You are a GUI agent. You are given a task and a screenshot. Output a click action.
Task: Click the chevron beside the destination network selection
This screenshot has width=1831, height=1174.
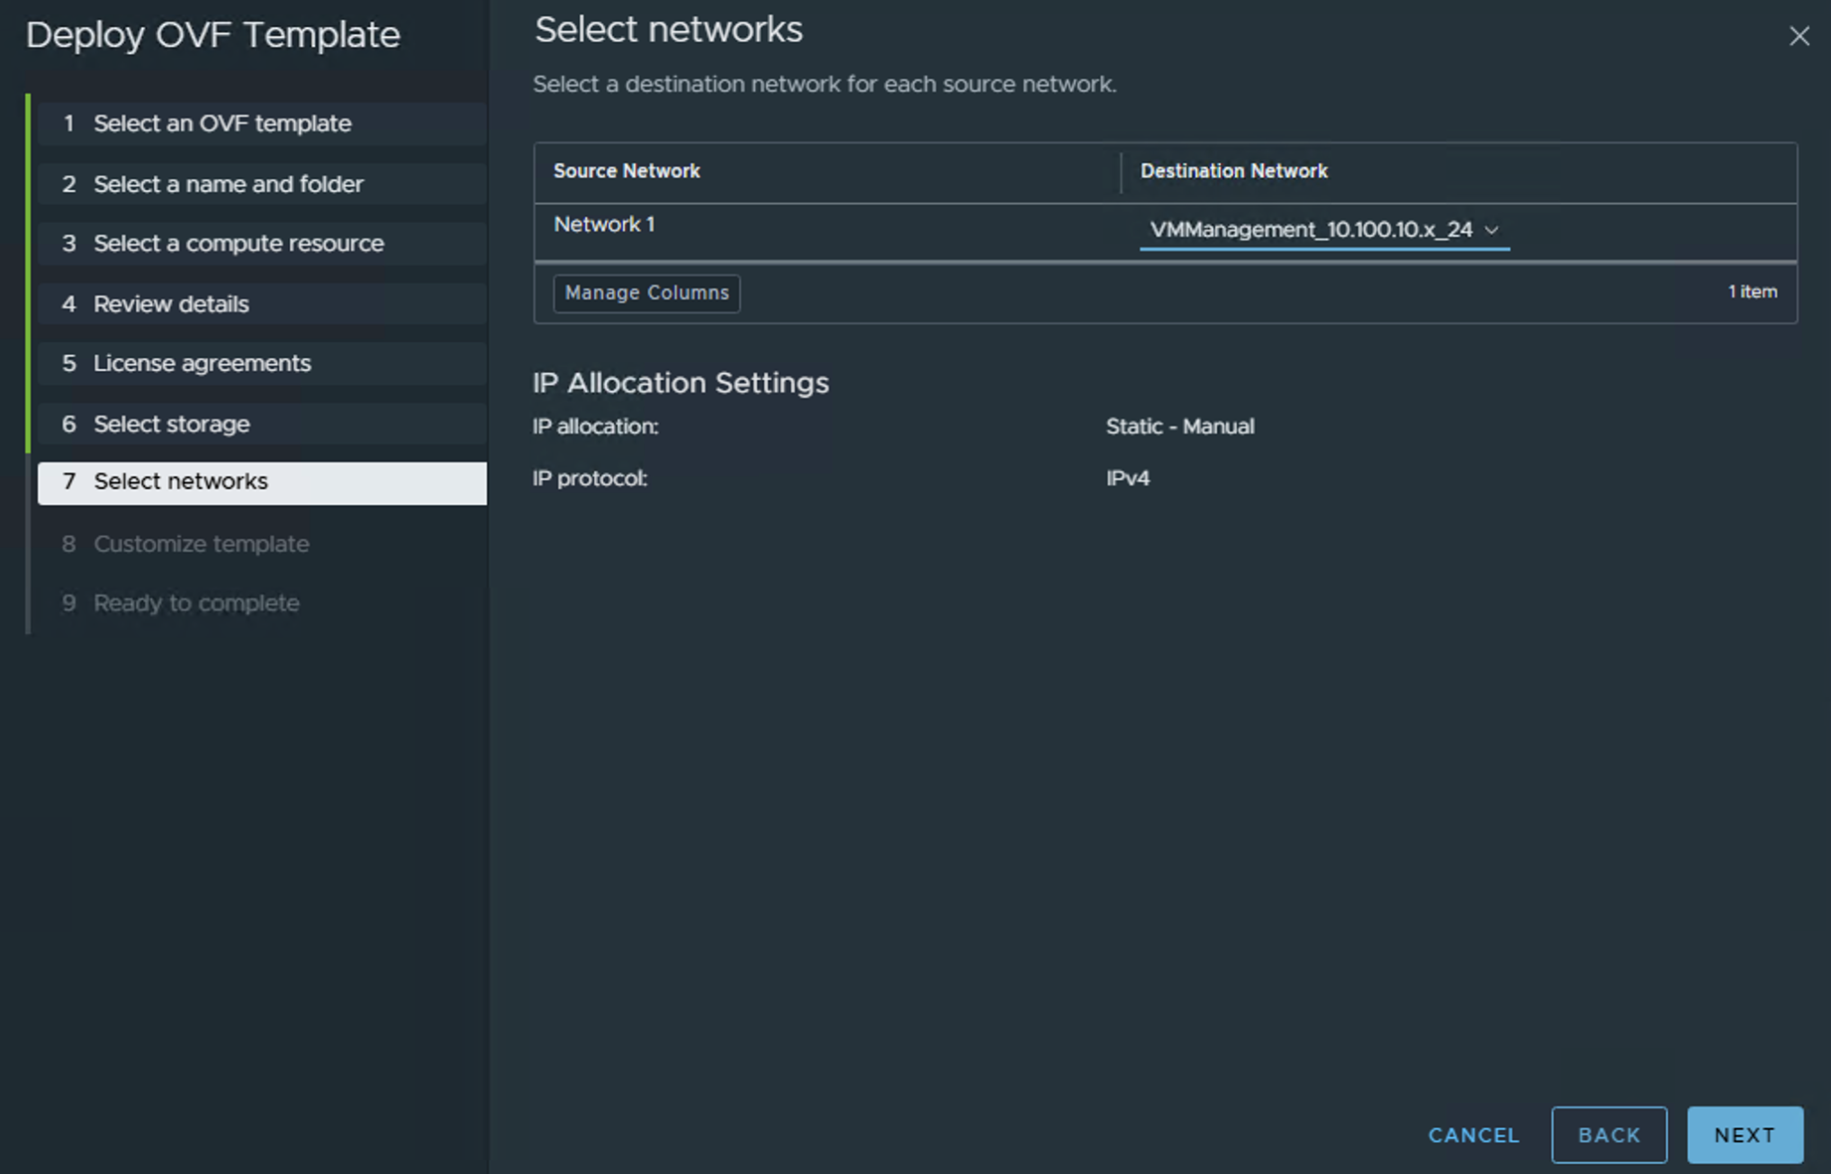[1493, 230]
